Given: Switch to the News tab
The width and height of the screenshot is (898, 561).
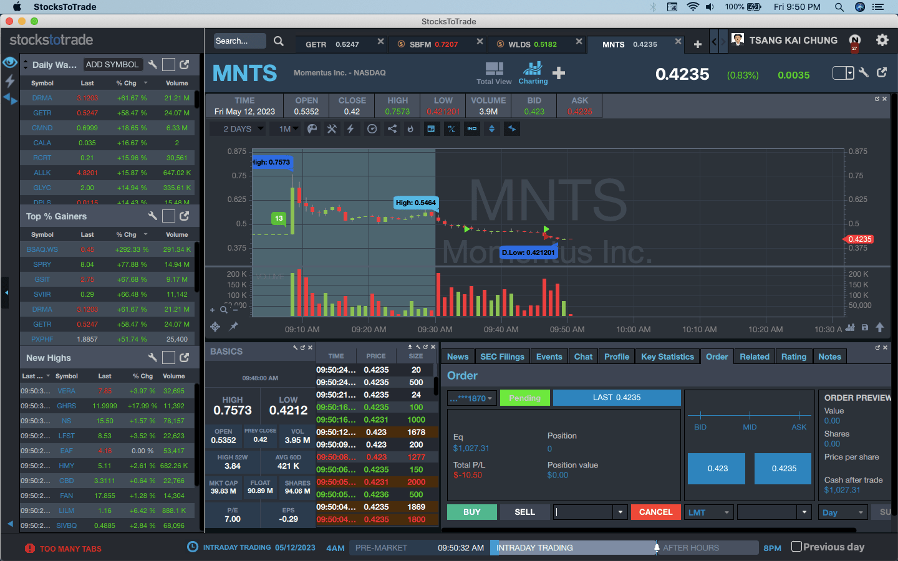Looking at the screenshot, I should pyautogui.click(x=458, y=357).
